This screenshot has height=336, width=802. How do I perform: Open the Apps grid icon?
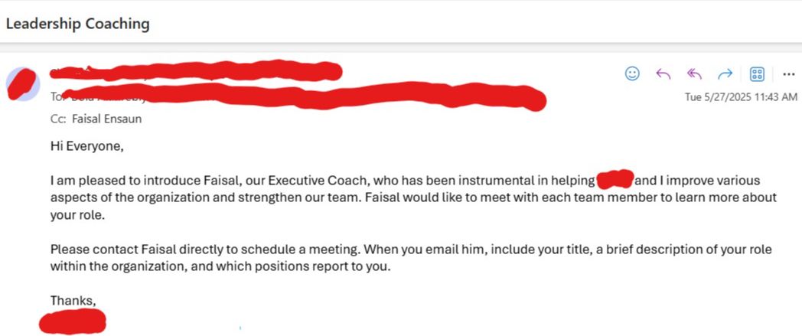coord(757,73)
